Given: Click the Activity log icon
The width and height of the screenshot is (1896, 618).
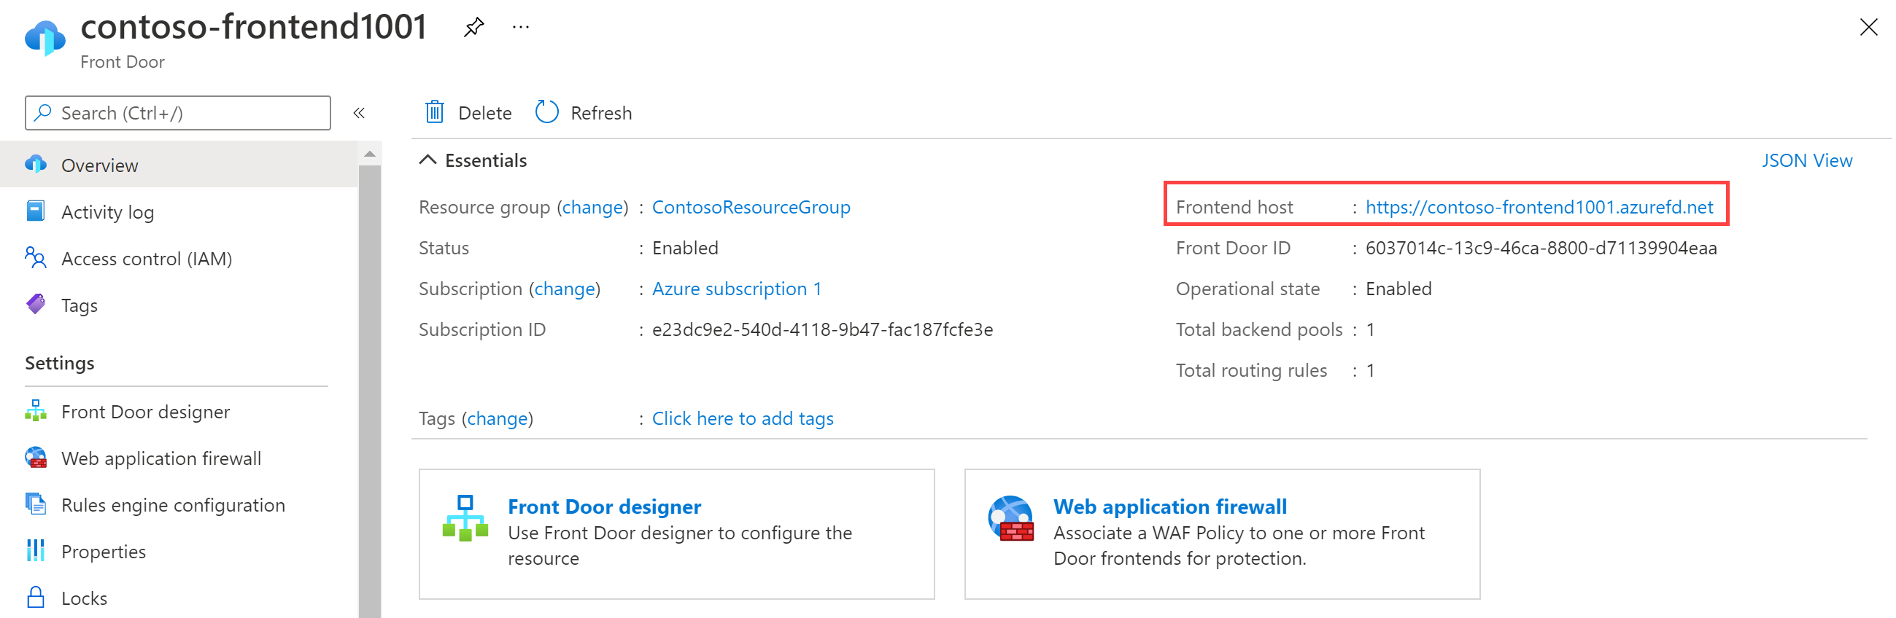Looking at the screenshot, I should tap(34, 211).
